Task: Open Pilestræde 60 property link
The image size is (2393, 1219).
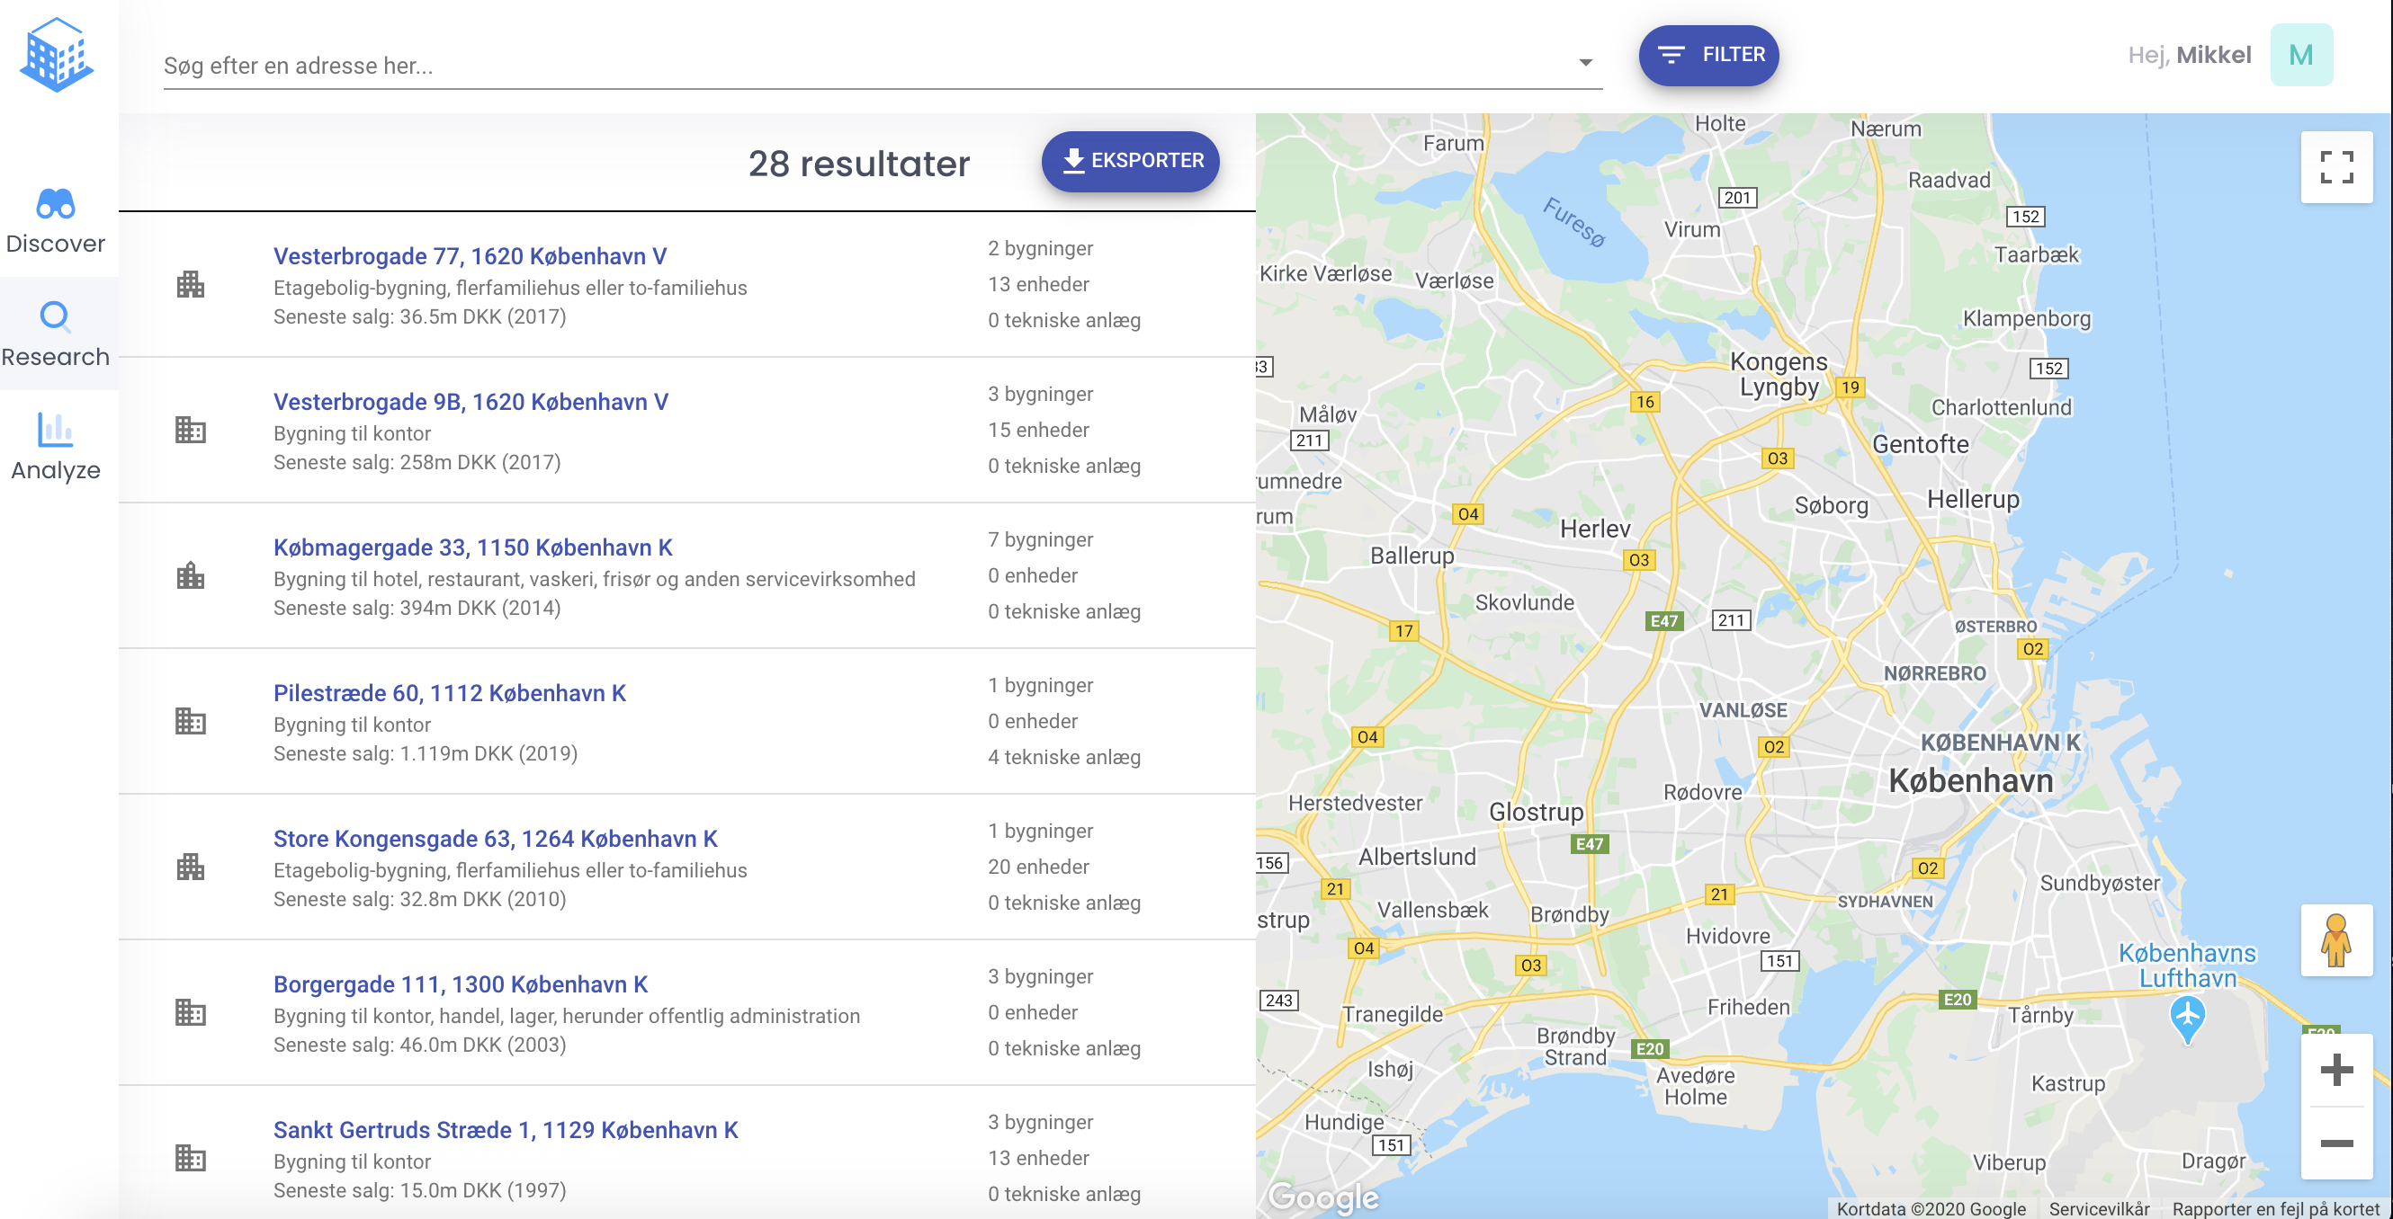Action: (450, 692)
